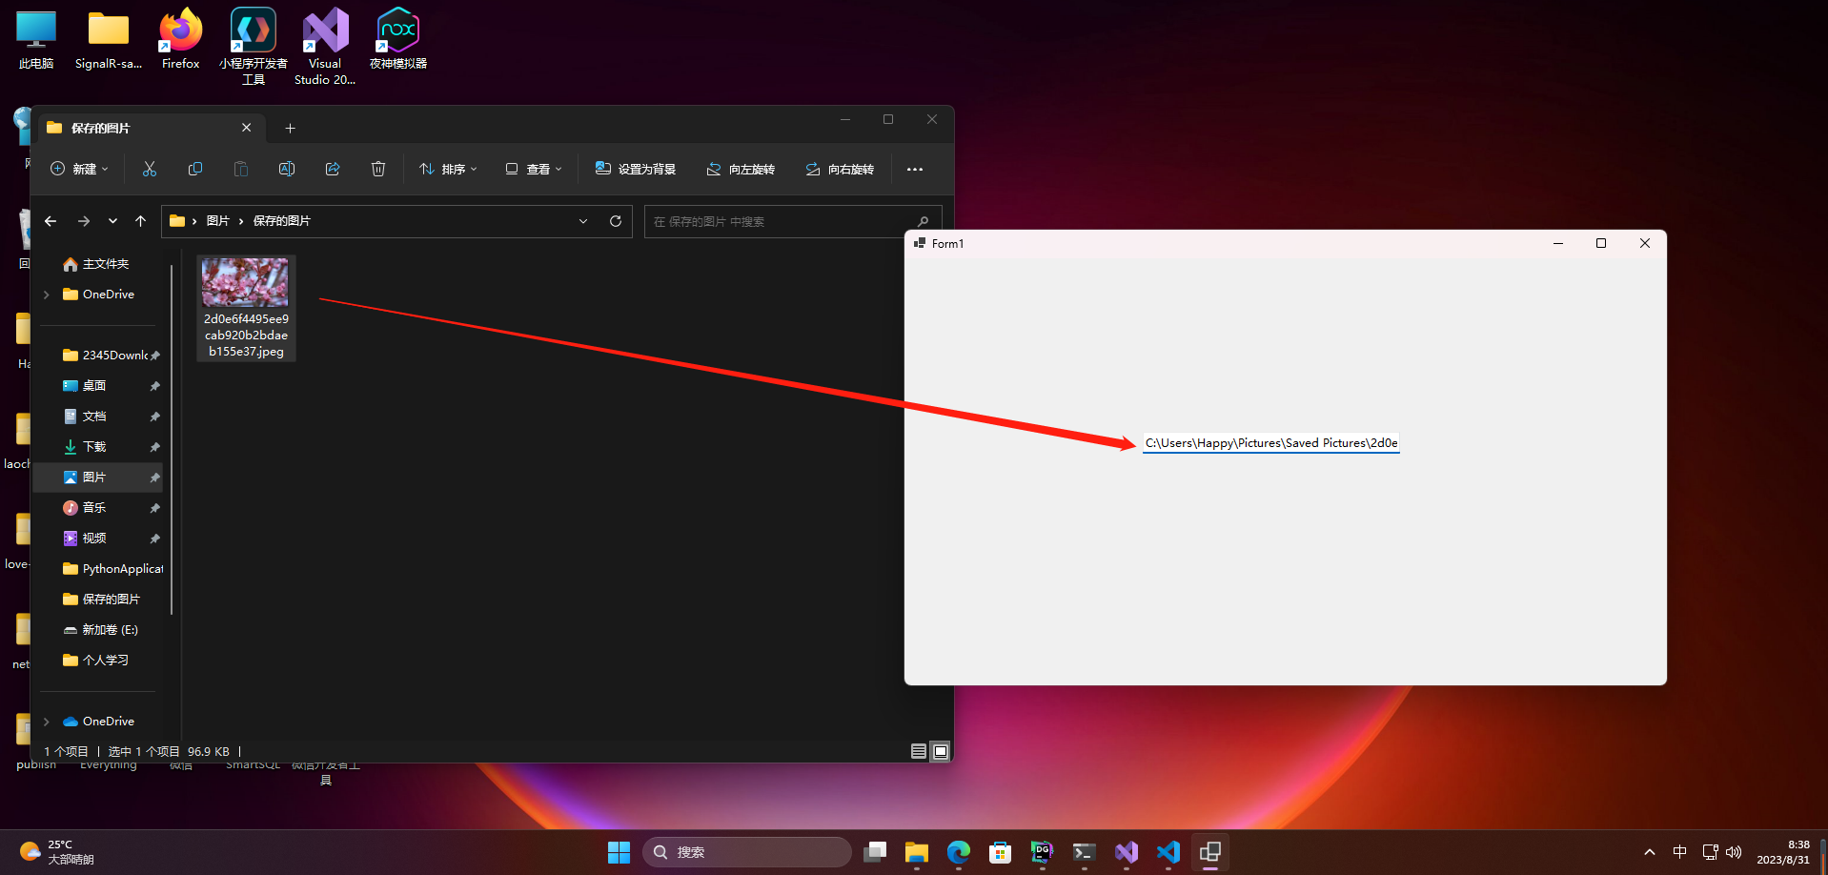Expand the upper OneDrive tree node

(x=47, y=295)
